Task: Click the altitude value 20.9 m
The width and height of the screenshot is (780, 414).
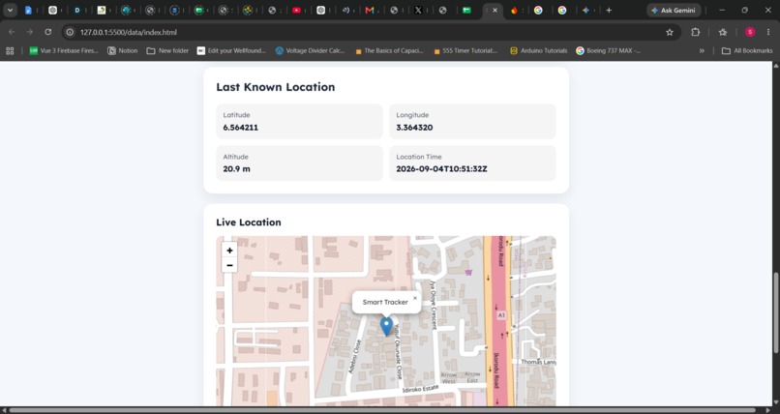Action: (236, 169)
